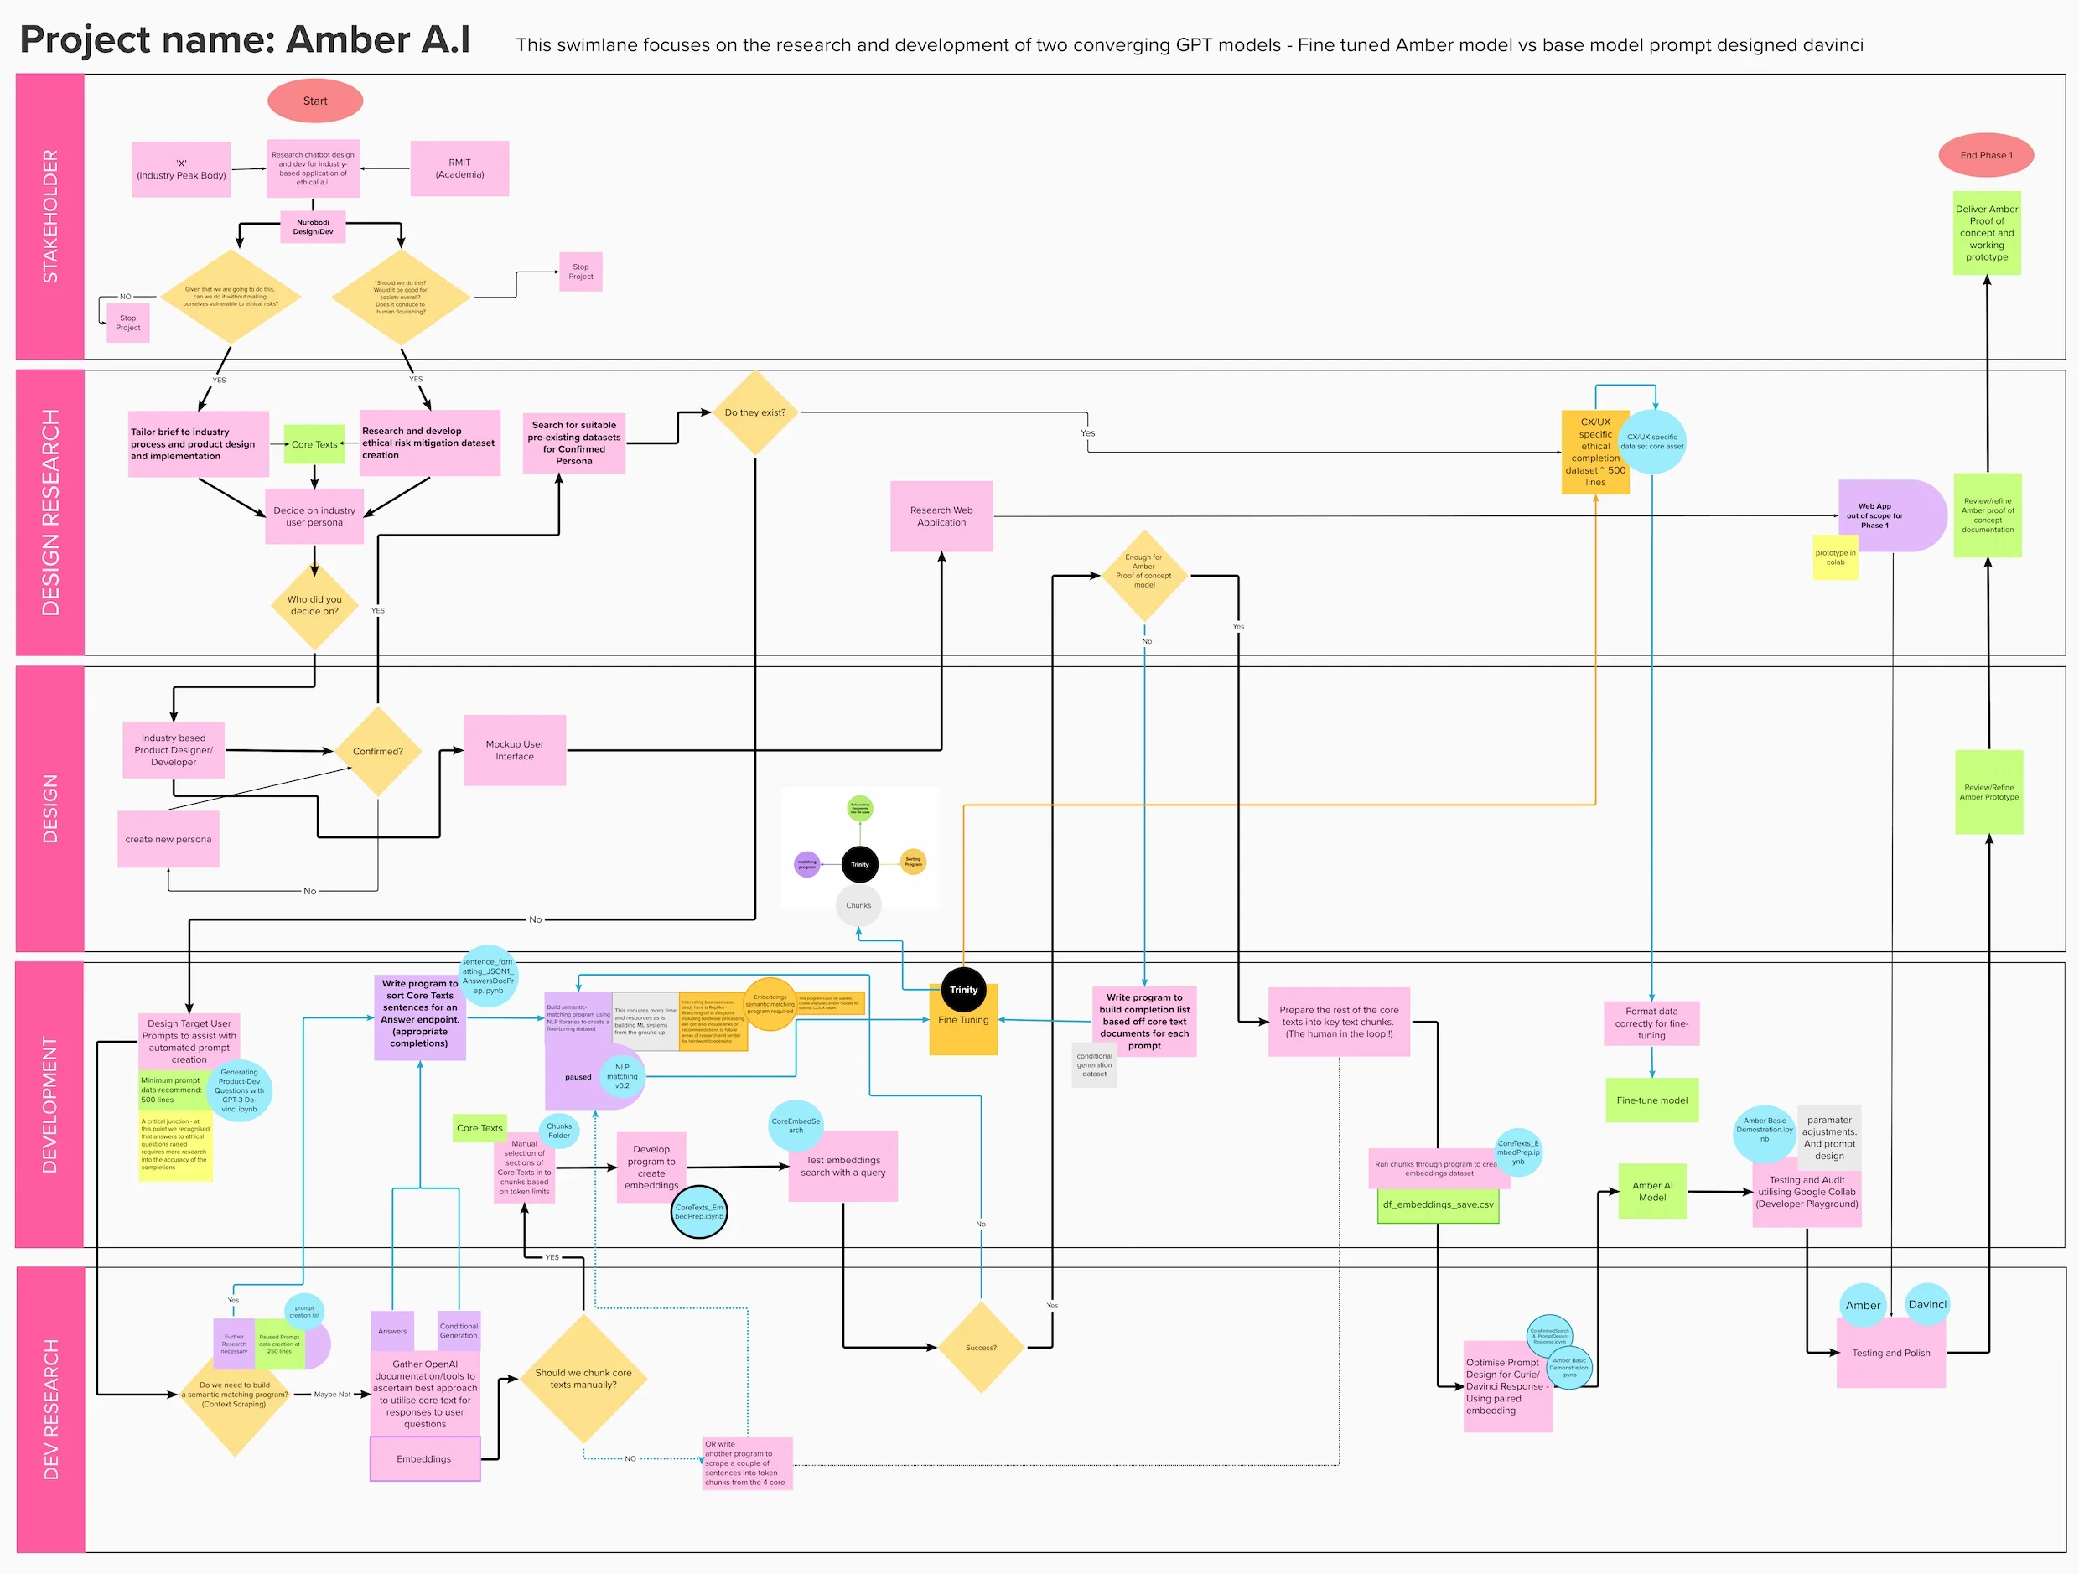Click the 'Who did you decide on?' diamond
Image resolution: width=2079 pixels, height=1574 pixels.
[x=314, y=605]
